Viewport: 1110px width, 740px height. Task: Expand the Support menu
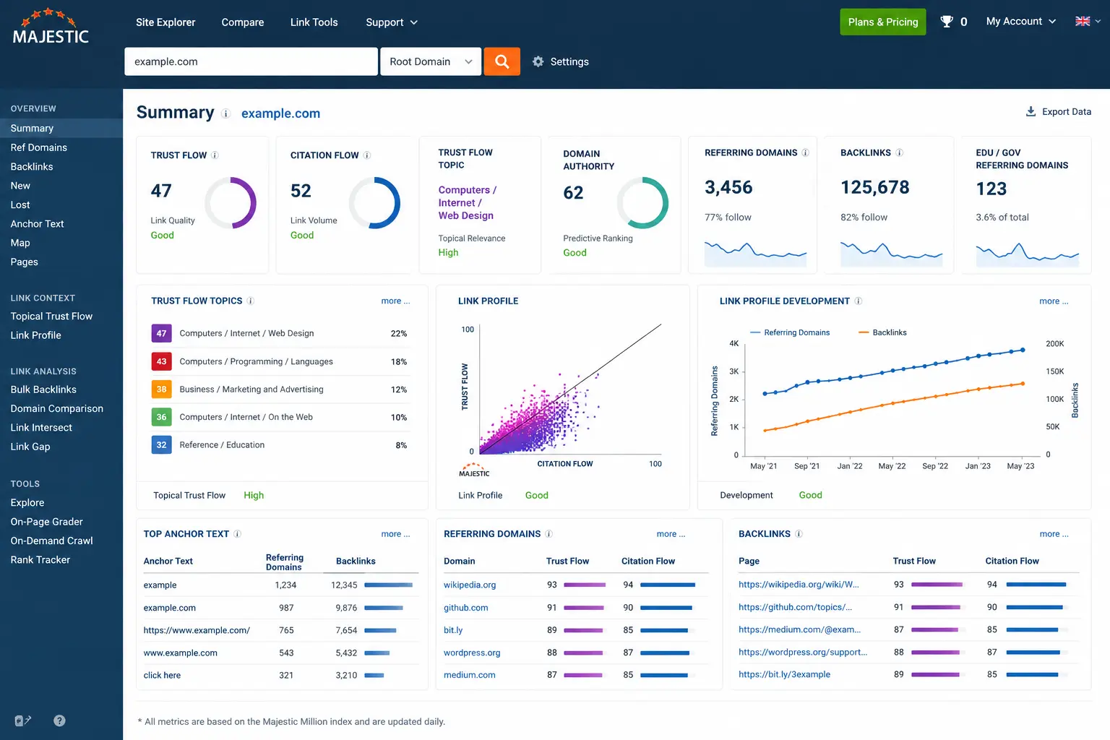[392, 22]
